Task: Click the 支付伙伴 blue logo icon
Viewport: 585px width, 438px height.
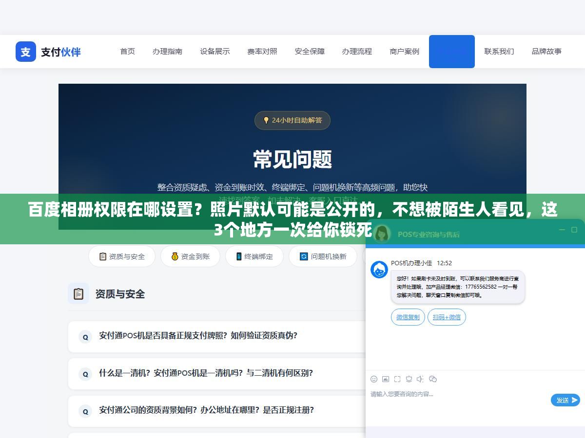Action: (26, 52)
